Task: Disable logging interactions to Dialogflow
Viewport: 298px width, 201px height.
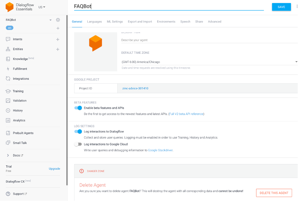Action: pos(78,131)
